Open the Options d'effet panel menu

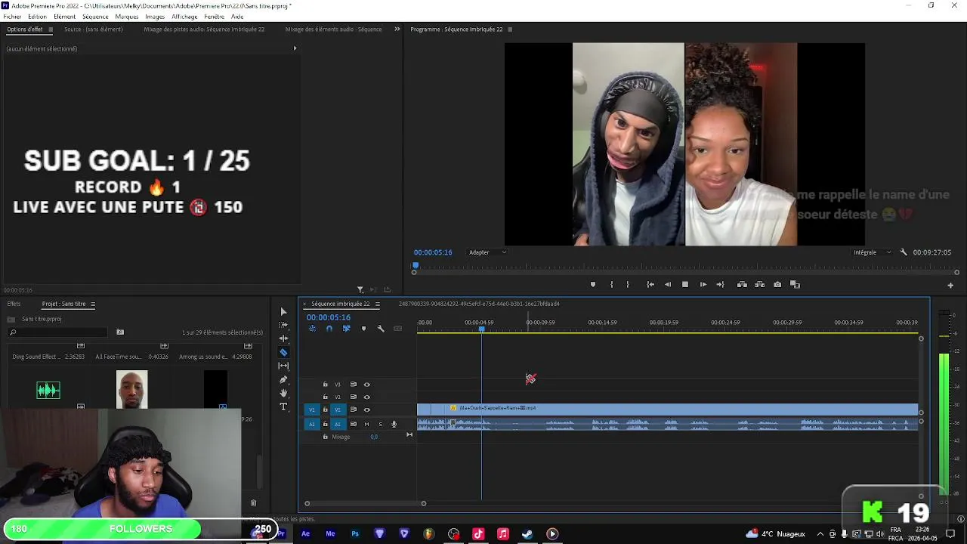pos(51,29)
